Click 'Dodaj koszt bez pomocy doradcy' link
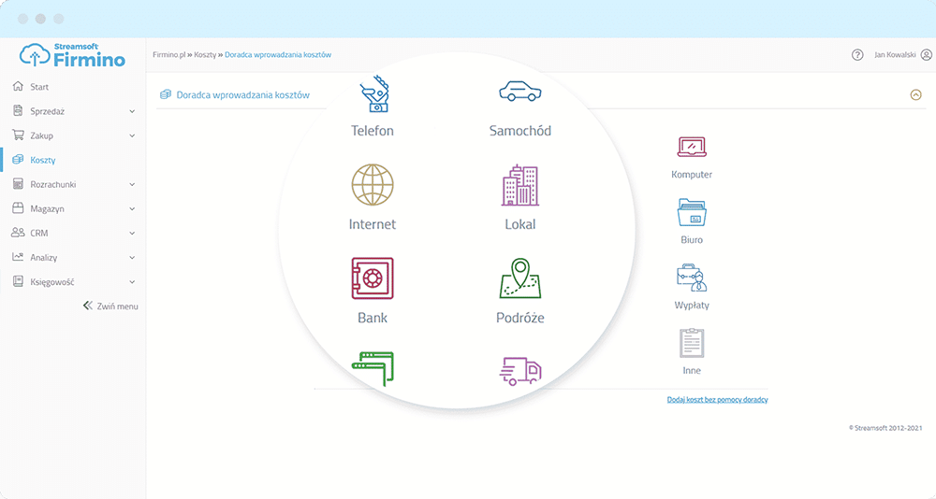936x499 pixels. pos(717,399)
